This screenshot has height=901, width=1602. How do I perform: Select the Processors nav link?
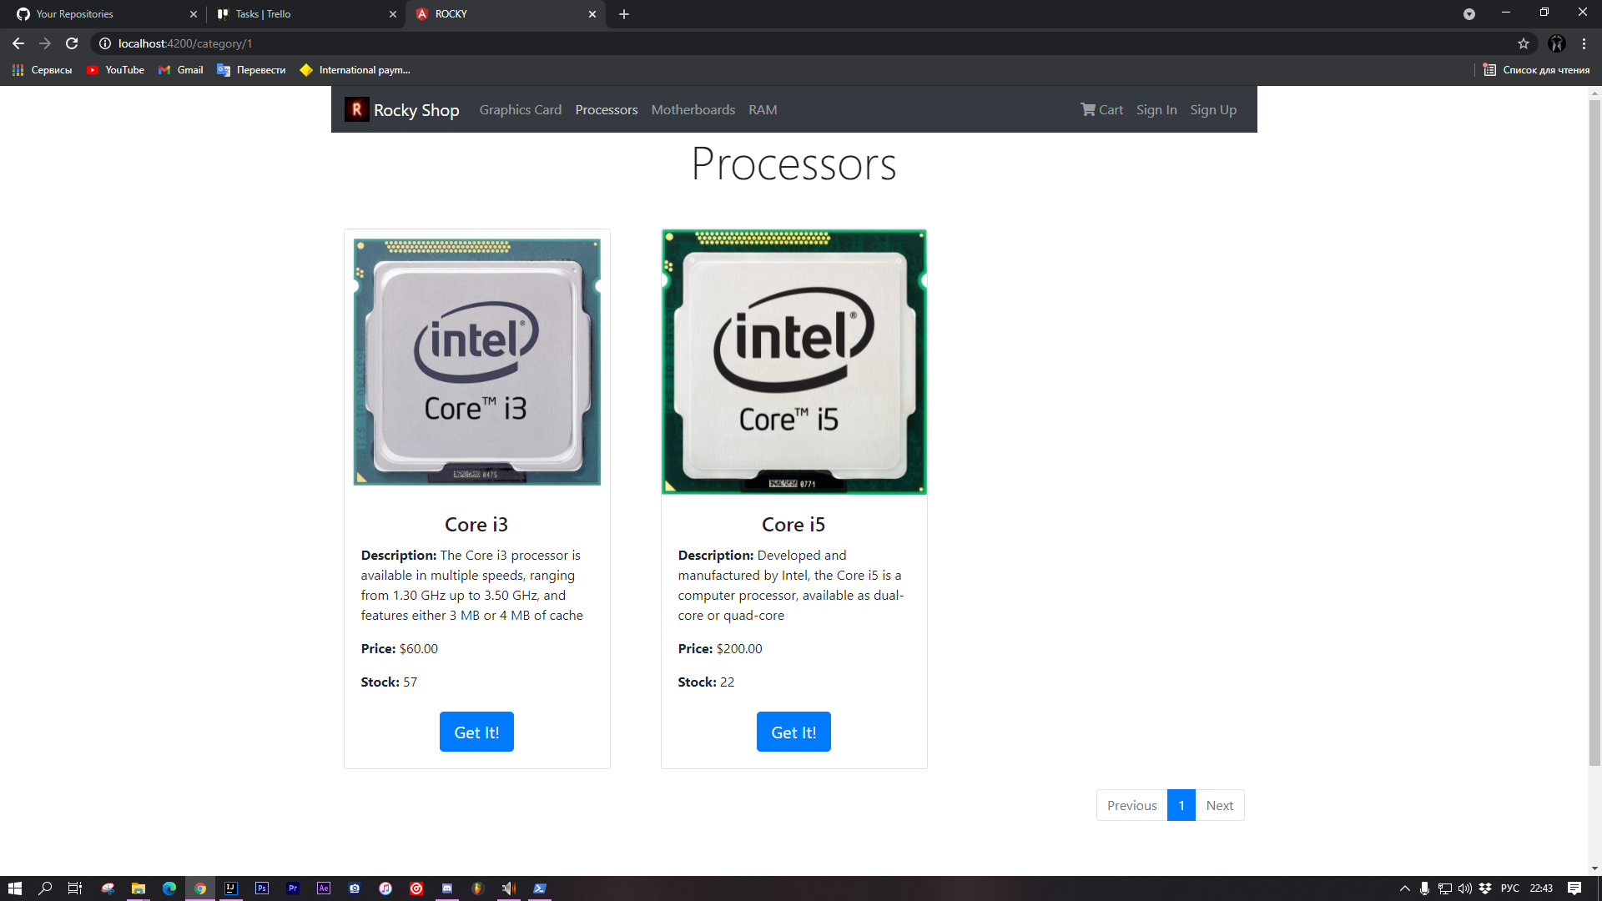point(606,109)
